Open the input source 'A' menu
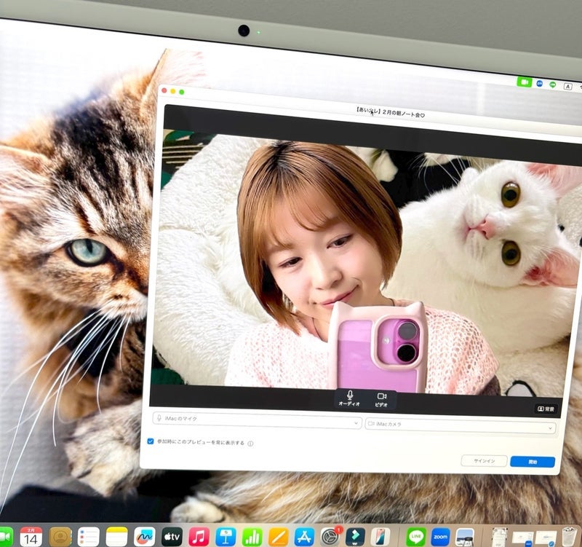The image size is (582, 547). click(x=567, y=87)
